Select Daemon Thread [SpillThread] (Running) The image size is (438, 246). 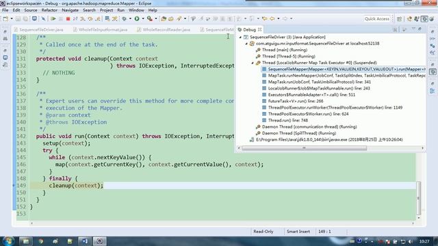click(298, 133)
